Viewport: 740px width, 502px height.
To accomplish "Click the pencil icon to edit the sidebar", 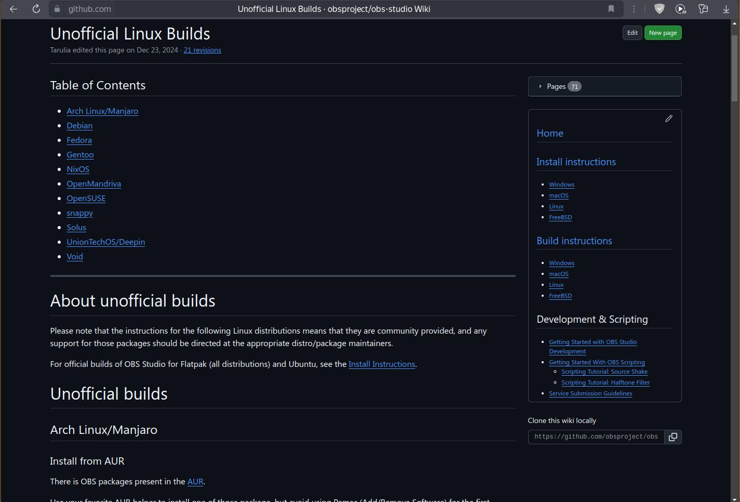I will 669,118.
